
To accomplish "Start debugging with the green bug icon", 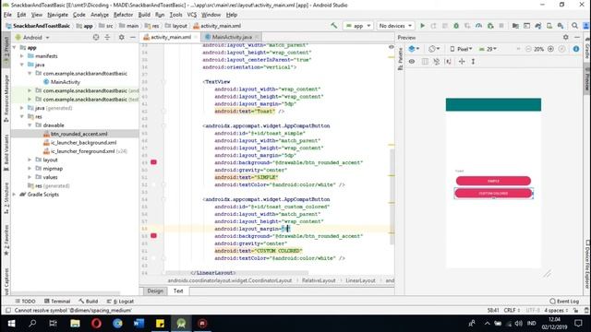I will click(x=456, y=26).
